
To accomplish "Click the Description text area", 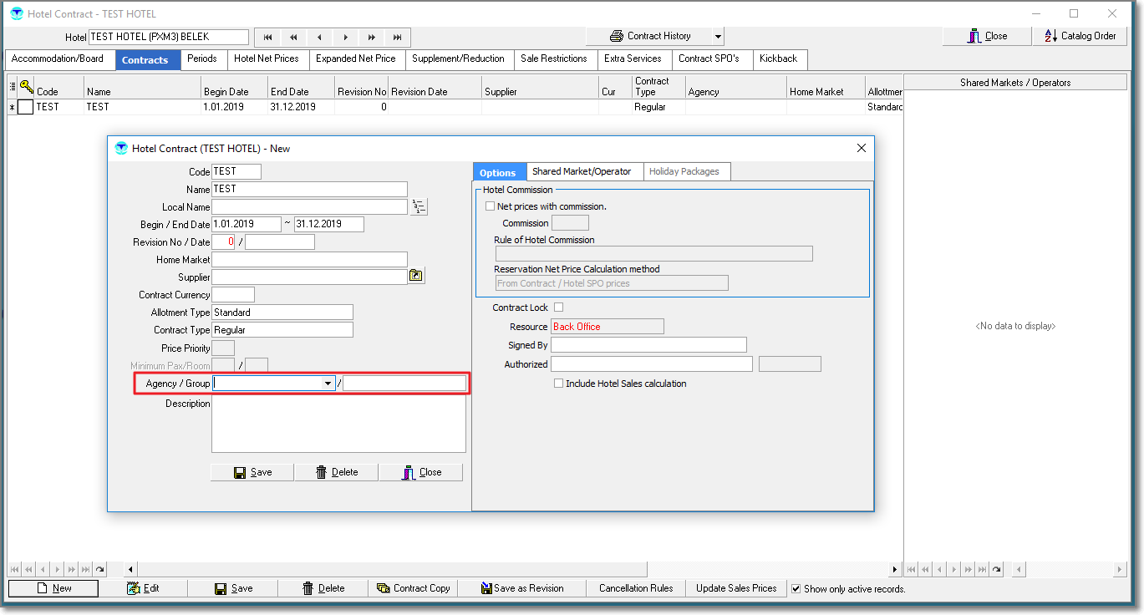I will [x=338, y=424].
